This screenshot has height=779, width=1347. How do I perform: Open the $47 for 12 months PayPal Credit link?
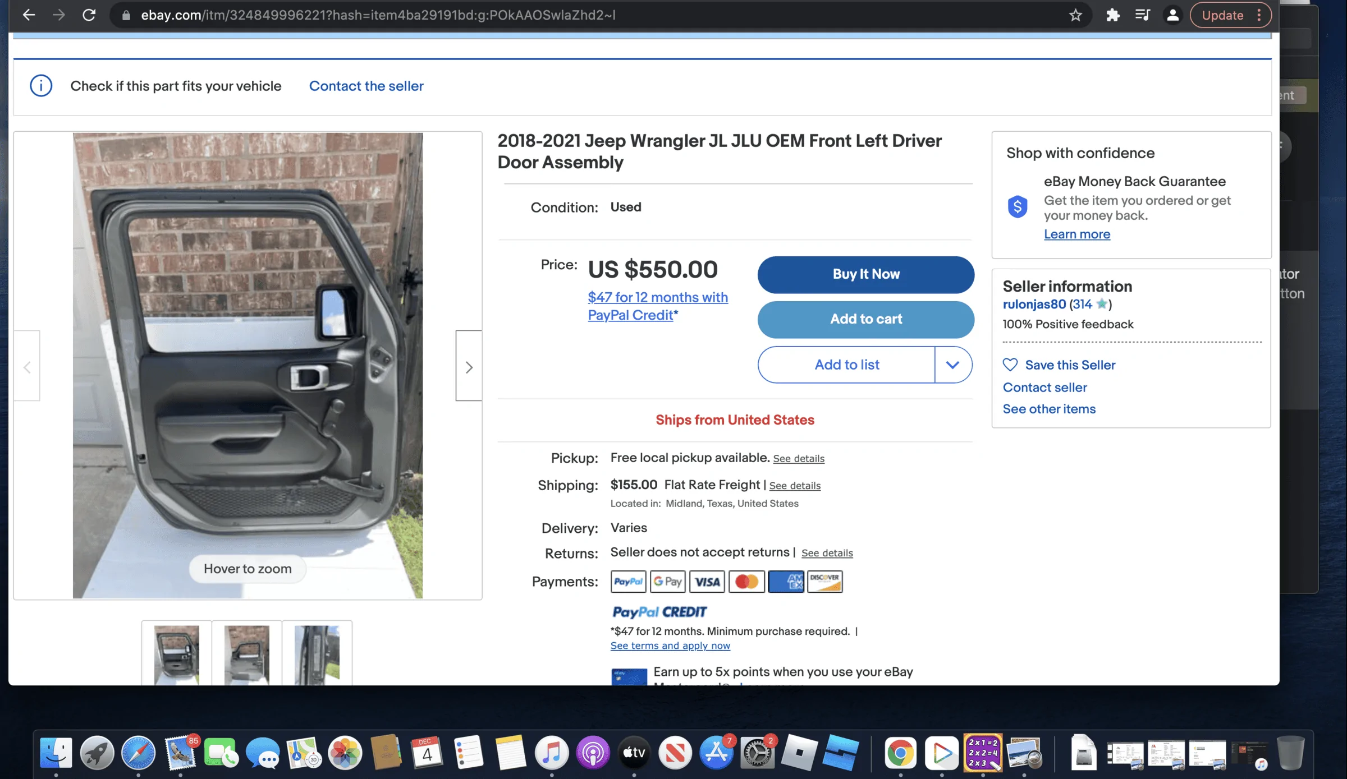click(658, 306)
